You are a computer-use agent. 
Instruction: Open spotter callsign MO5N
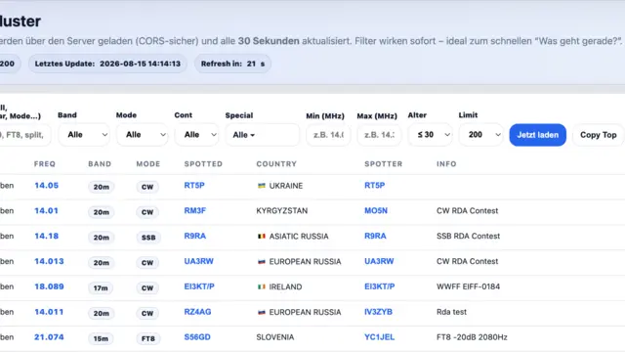pyautogui.click(x=376, y=211)
